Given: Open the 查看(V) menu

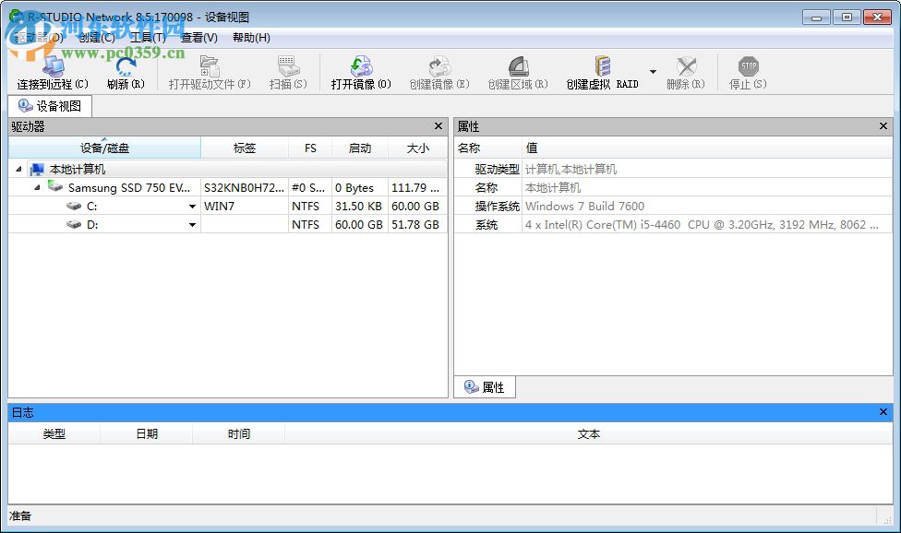Looking at the screenshot, I should [x=195, y=38].
